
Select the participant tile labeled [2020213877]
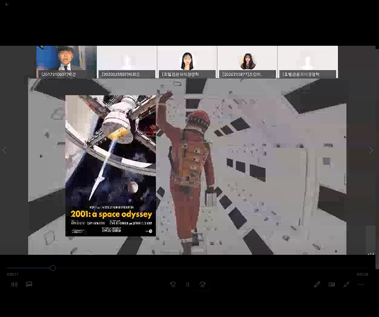point(247,62)
